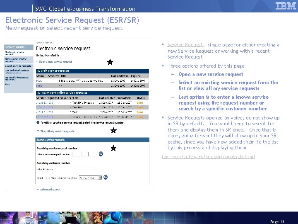Follow the 'View all my service requests' link
The height and width of the screenshot is (224, 298).
[x=57, y=131]
